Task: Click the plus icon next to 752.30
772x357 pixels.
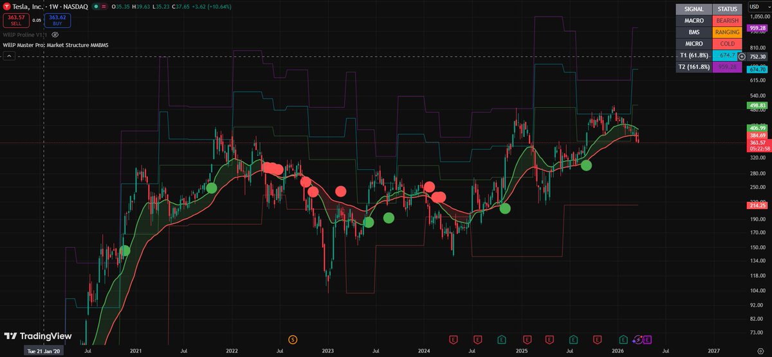Action: pos(742,57)
